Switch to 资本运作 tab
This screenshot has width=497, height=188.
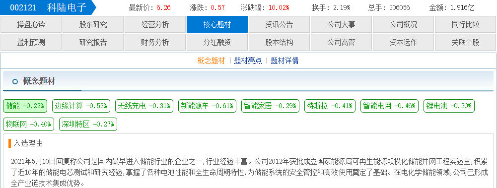pyautogui.click(x=403, y=42)
